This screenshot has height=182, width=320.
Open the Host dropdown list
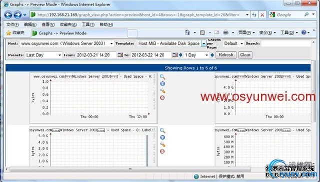coord(66,43)
